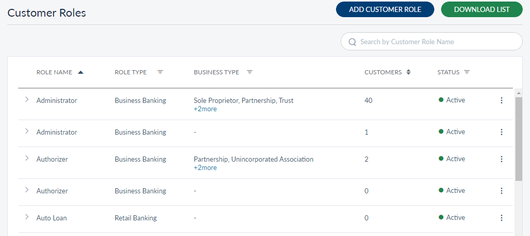Expand the Auto Loan role row

[27, 217]
